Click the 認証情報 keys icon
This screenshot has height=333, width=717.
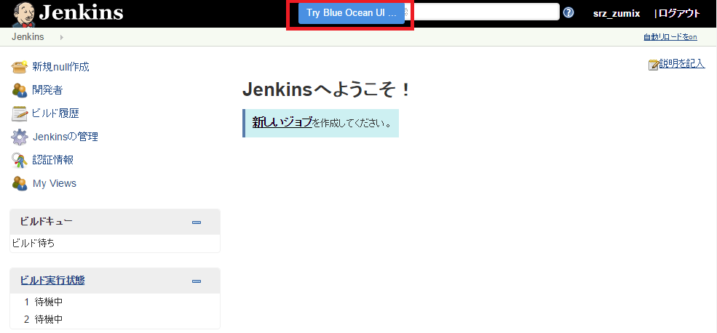20,160
